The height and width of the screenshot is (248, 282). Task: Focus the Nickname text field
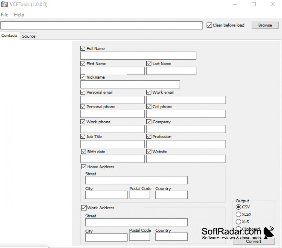point(130,84)
